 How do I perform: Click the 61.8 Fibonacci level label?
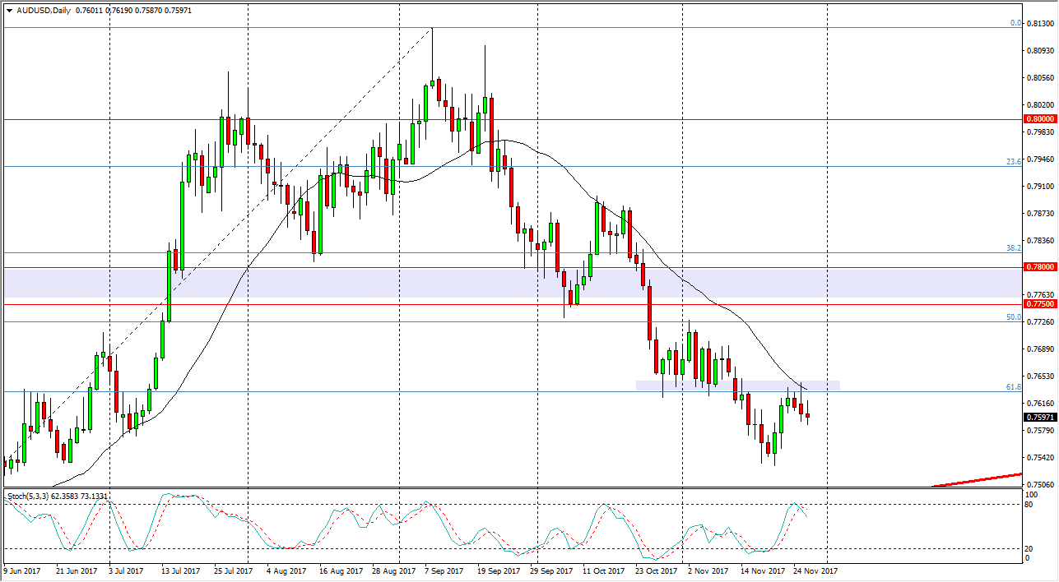(1012, 386)
